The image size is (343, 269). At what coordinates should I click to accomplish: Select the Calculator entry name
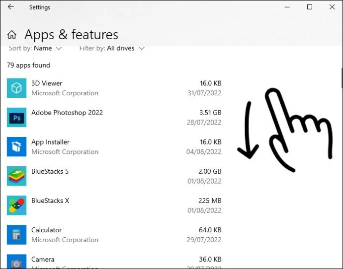click(x=46, y=230)
